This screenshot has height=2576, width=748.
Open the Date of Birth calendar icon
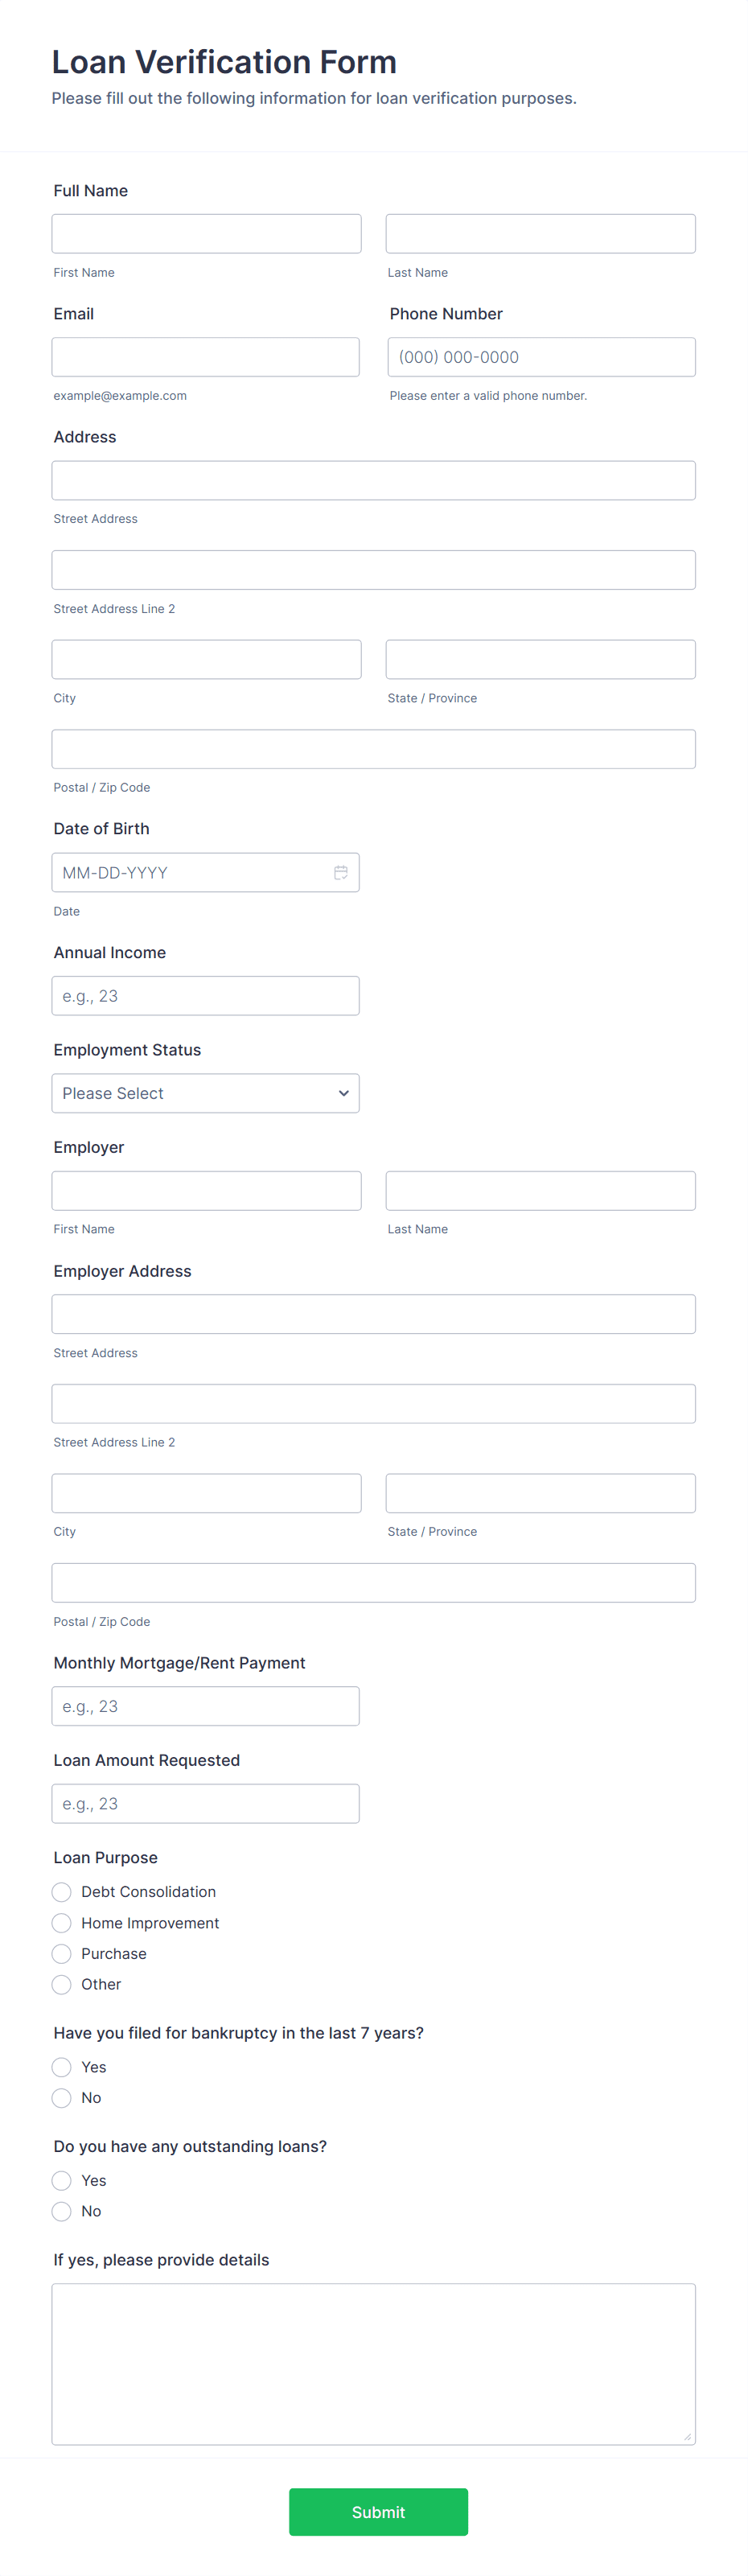pos(340,872)
